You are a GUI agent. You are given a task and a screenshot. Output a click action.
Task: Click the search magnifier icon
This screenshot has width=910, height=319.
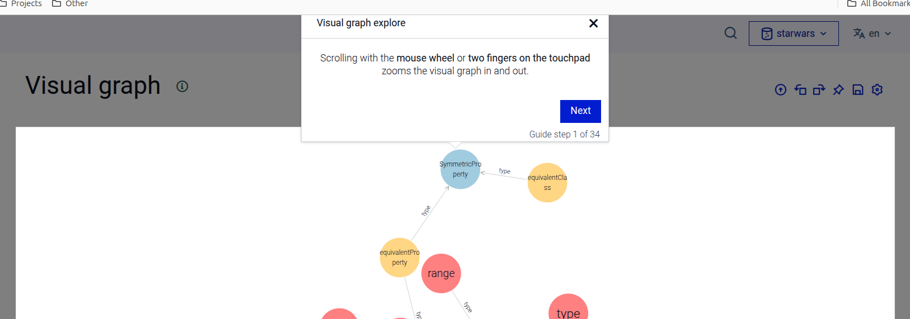coord(730,33)
